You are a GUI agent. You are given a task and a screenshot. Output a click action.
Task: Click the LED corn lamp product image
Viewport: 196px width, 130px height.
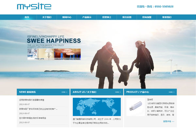tap(136, 107)
